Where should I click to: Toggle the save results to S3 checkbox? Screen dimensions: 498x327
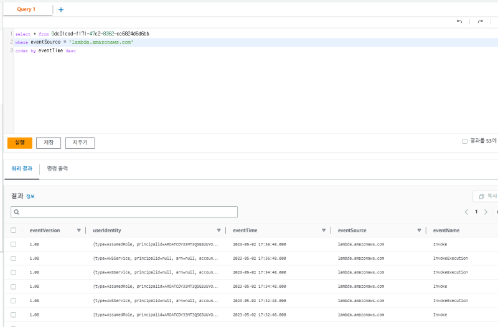464,141
